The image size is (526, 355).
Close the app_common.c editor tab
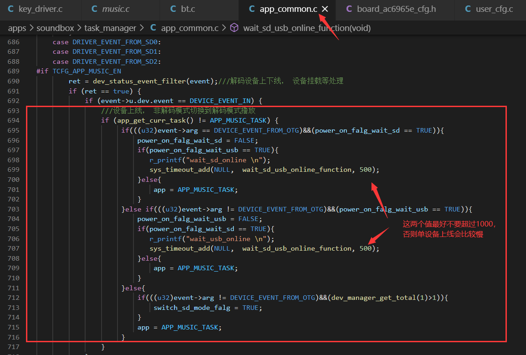(325, 9)
